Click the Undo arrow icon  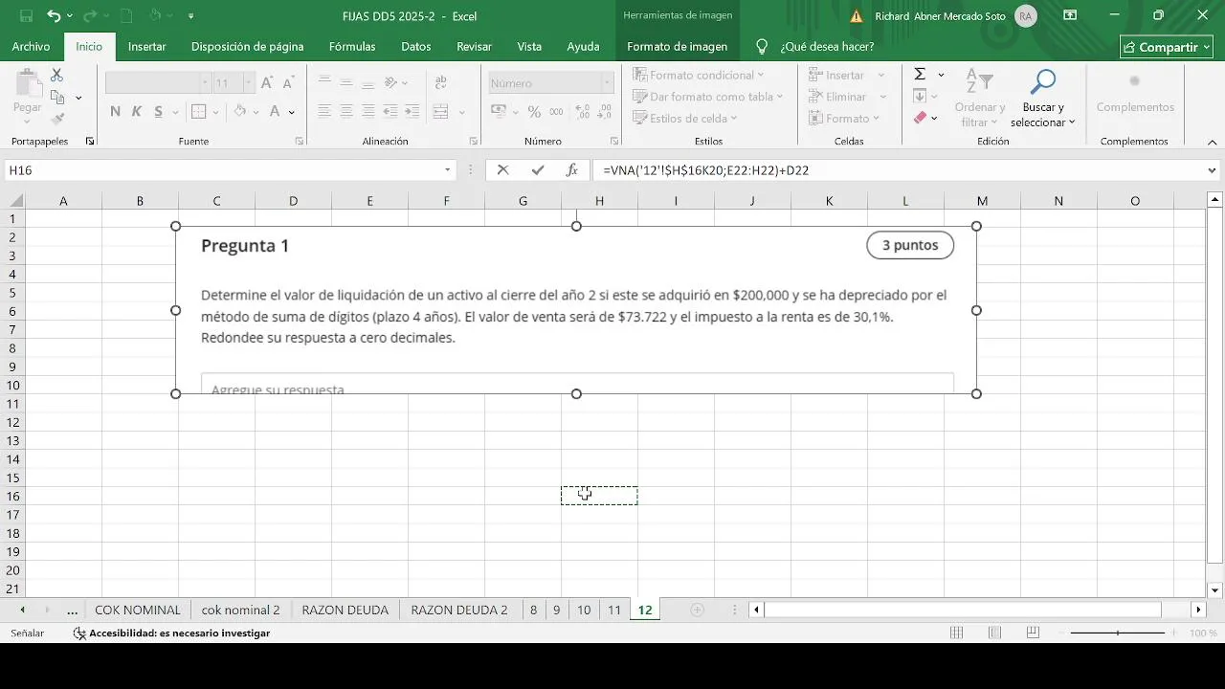click(54, 16)
